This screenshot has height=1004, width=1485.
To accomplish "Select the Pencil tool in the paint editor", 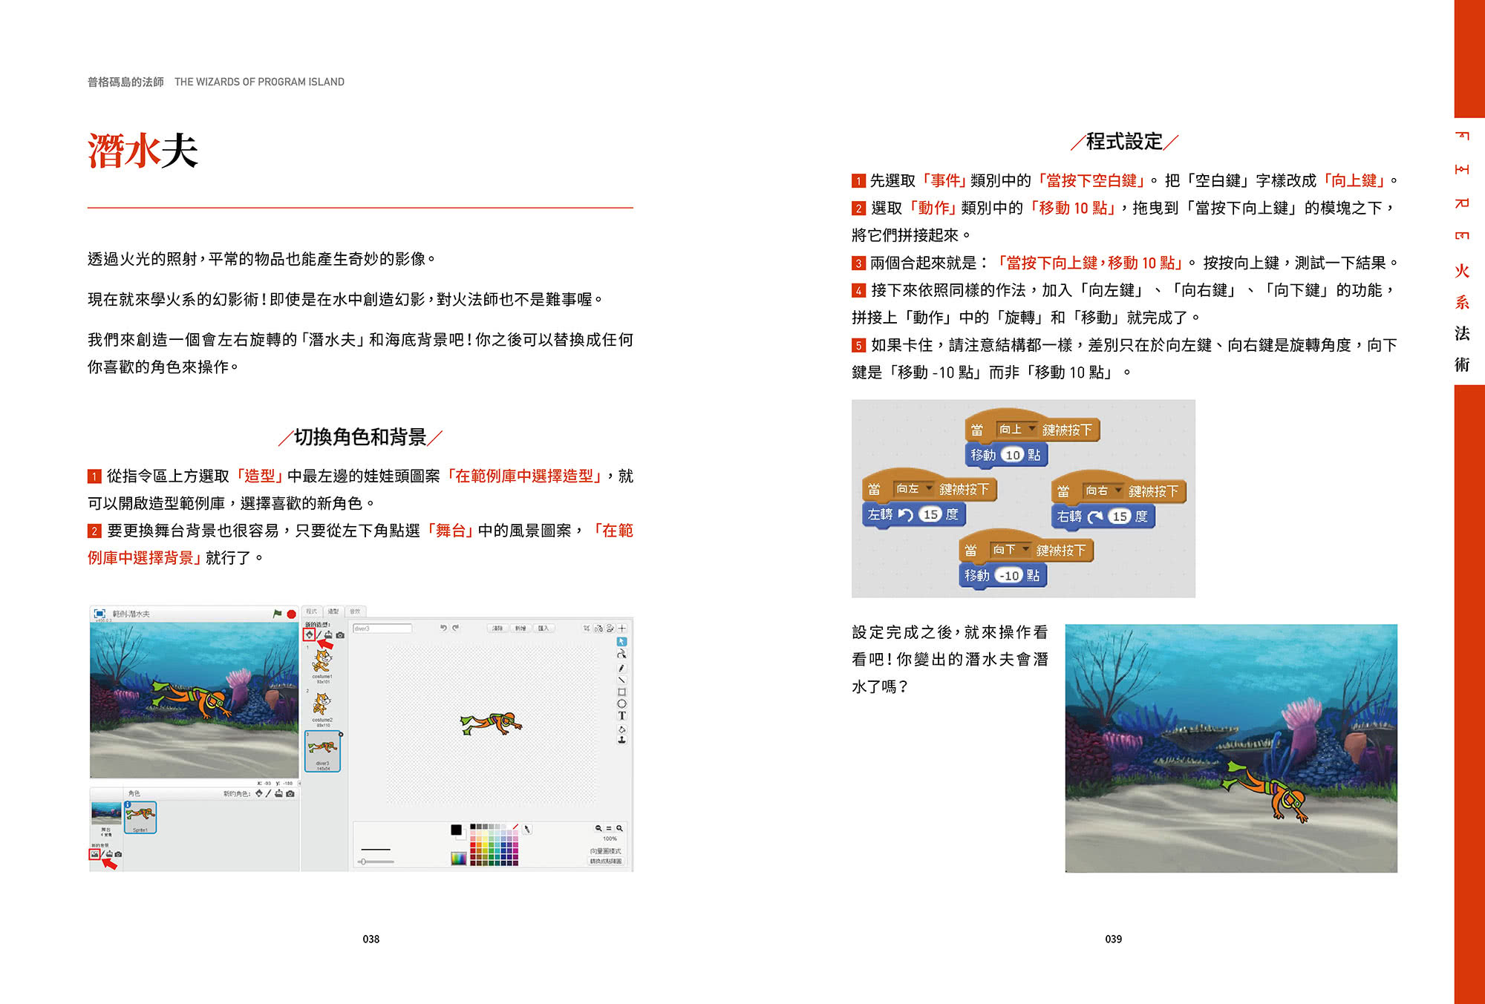I will (621, 668).
